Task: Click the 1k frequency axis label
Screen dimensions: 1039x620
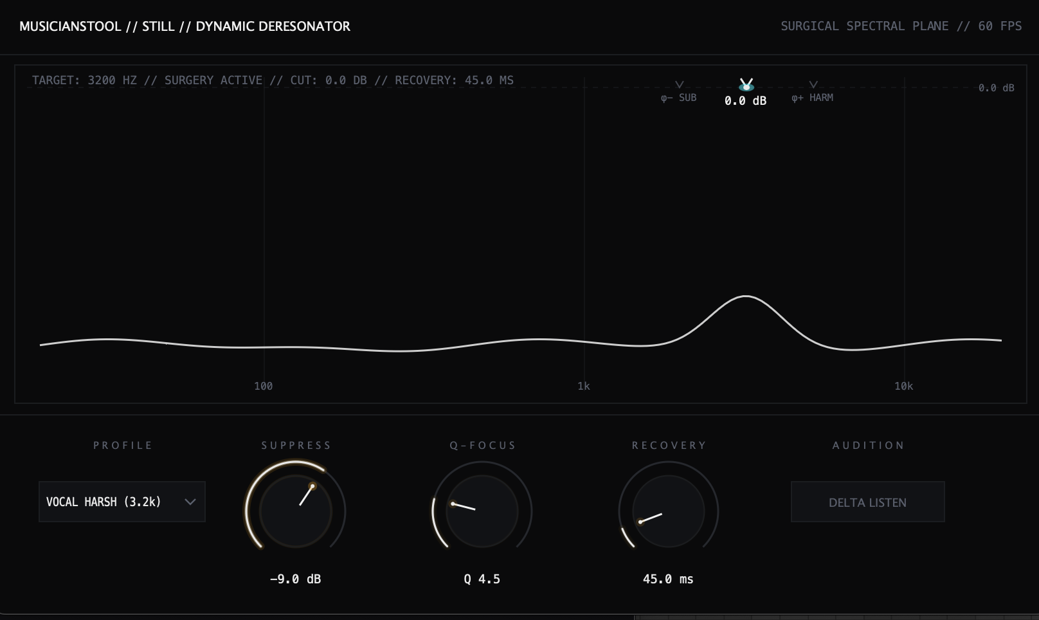Action: 584,386
